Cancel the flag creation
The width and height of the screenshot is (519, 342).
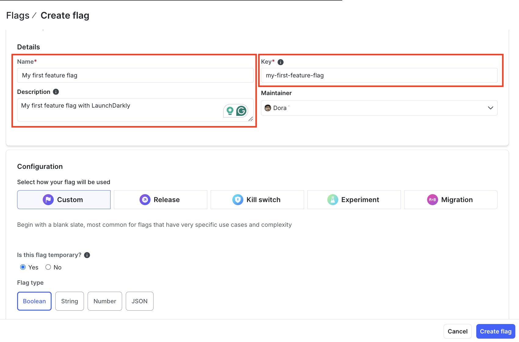457,331
